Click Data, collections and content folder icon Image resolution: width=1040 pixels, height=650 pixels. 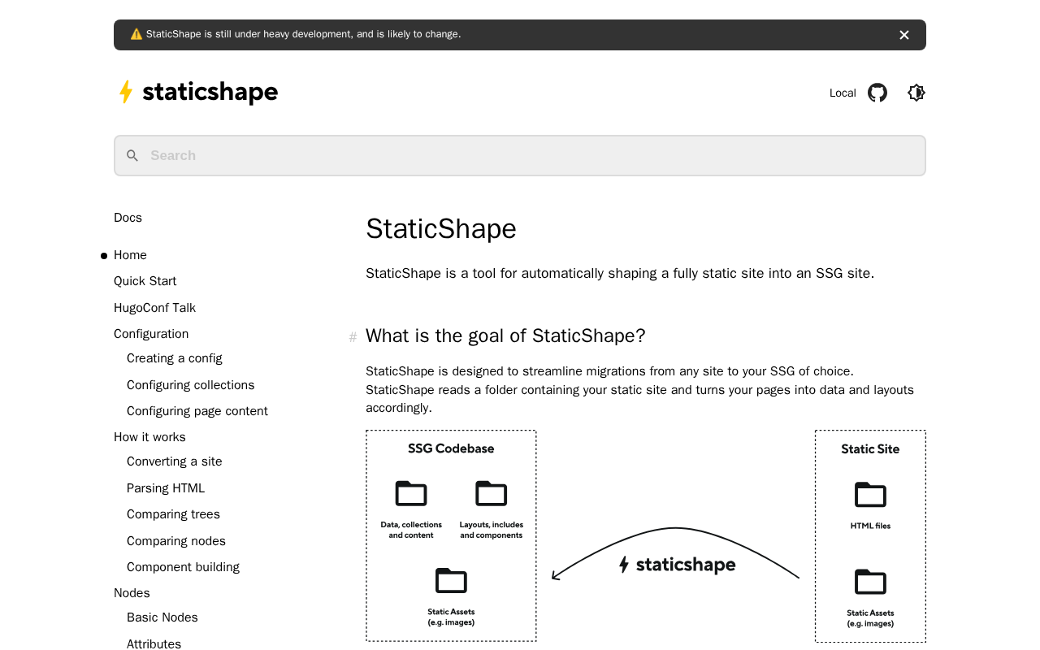(411, 493)
